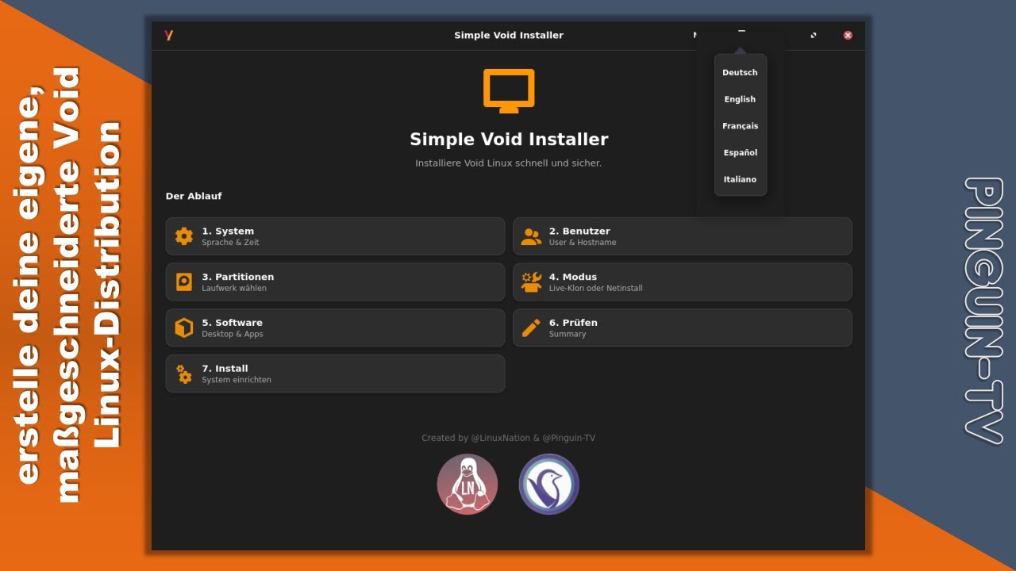
Task: Click the users icon of step 2 Benutzer
Action: pyautogui.click(x=531, y=236)
